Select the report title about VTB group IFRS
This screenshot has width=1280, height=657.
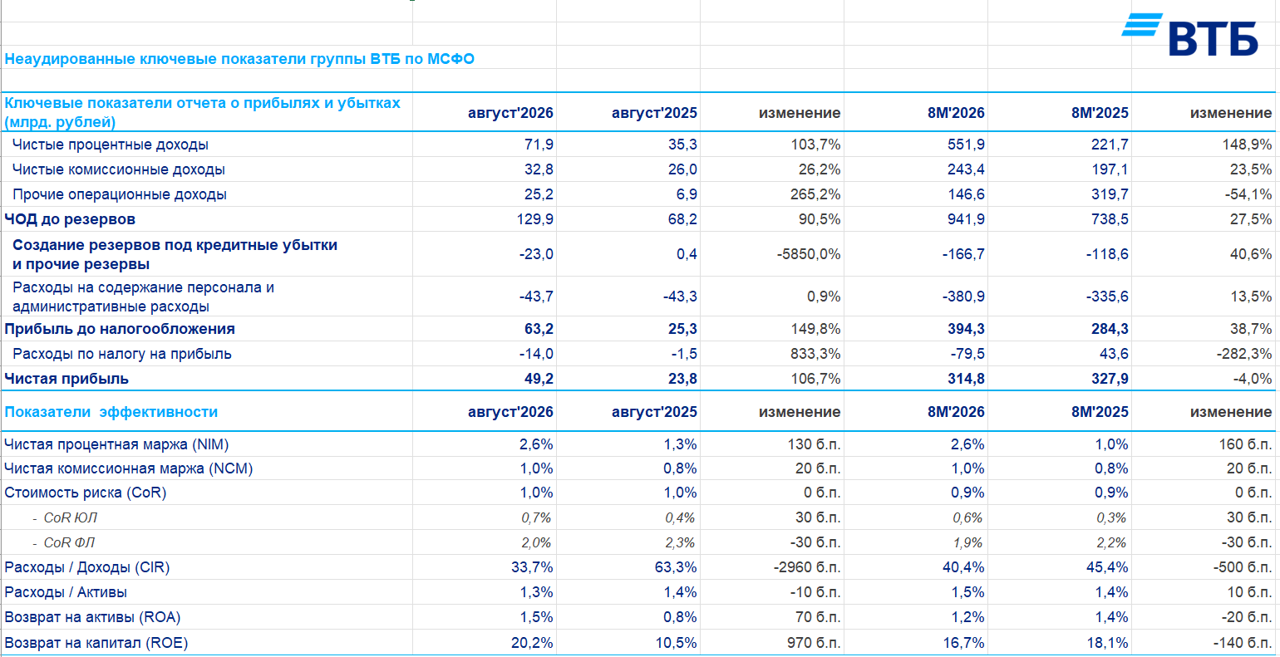click(239, 59)
